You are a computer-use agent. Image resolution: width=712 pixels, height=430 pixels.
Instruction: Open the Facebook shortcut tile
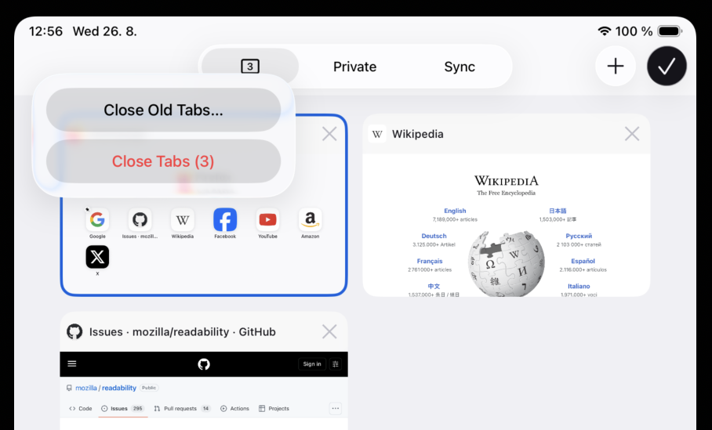[225, 223]
